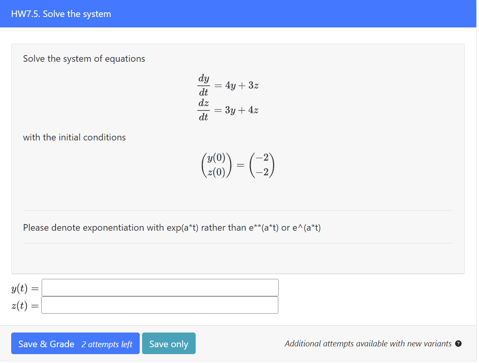Click the y(t) = label
479x363 pixels.
point(24,288)
